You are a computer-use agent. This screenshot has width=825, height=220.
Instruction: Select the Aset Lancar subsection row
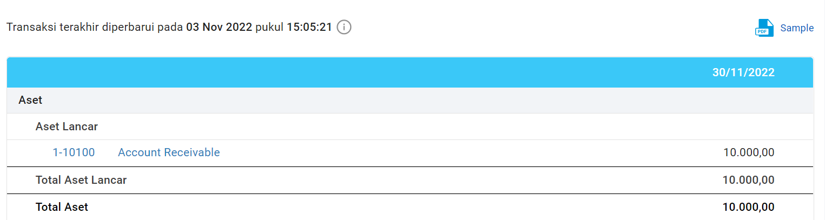coord(67,126)
